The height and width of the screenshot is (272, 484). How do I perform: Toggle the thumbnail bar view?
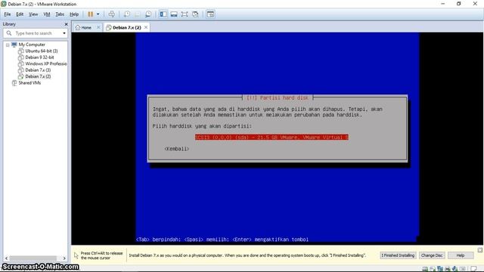click(174, 14)
